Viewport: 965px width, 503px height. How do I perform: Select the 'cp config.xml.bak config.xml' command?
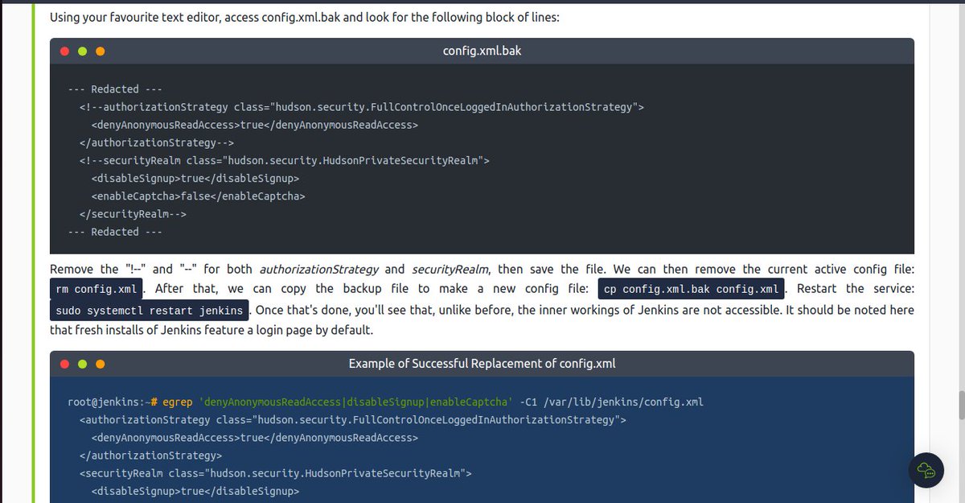click(692, 288)
